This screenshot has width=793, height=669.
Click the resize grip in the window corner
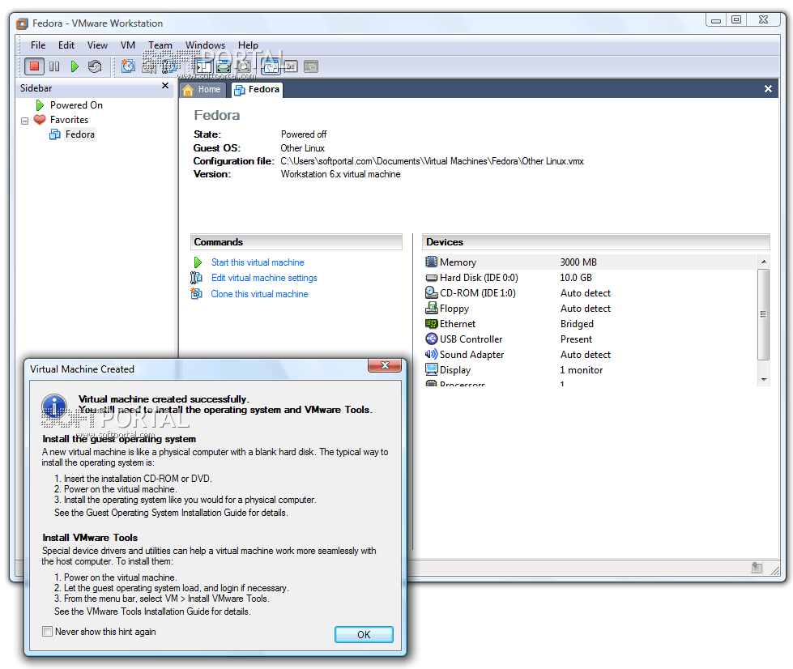click(x=775, y=570)
